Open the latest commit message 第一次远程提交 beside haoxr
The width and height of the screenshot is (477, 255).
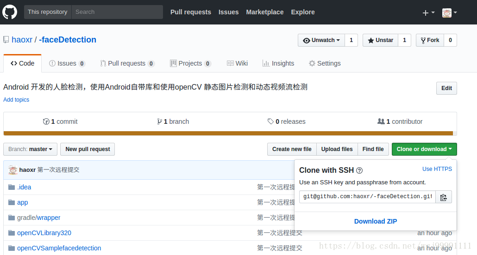58,170
